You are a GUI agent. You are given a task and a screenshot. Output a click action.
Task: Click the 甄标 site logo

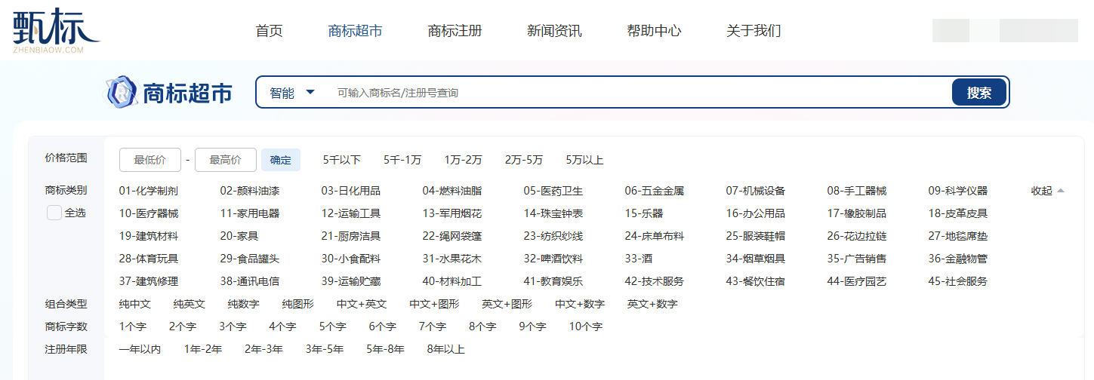(x=55, y=31)
